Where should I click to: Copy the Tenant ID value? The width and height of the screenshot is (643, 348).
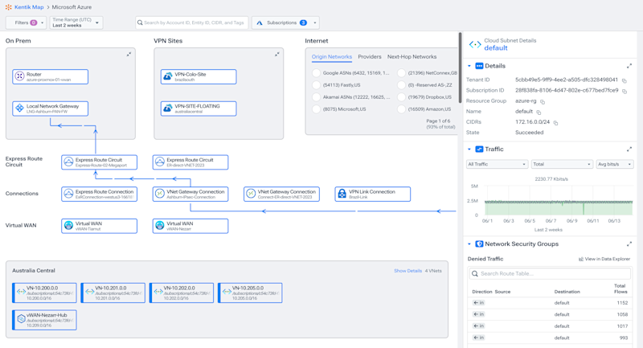[625, 80]
